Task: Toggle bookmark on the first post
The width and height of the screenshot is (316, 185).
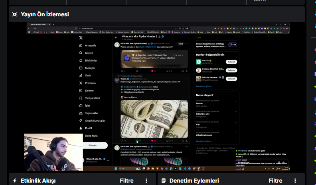Action: coord(183,71)
